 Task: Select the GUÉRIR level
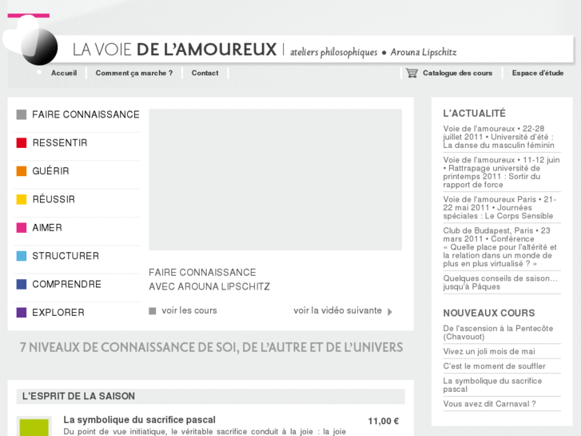(51, 171)
